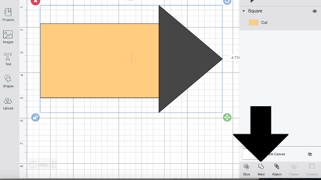Click the Slice tool
The image size is (321, 180).
pyautogui.click(x=246, y=170)
